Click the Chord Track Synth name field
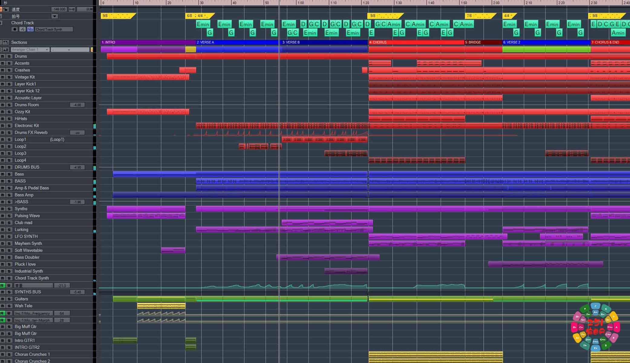The width and height of the screenshot is (630, 363). (x=54, y=29)
